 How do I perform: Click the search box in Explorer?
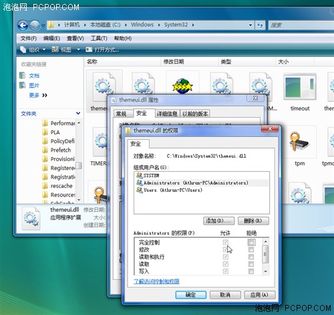pyautogui.click(x=301, y=25)
